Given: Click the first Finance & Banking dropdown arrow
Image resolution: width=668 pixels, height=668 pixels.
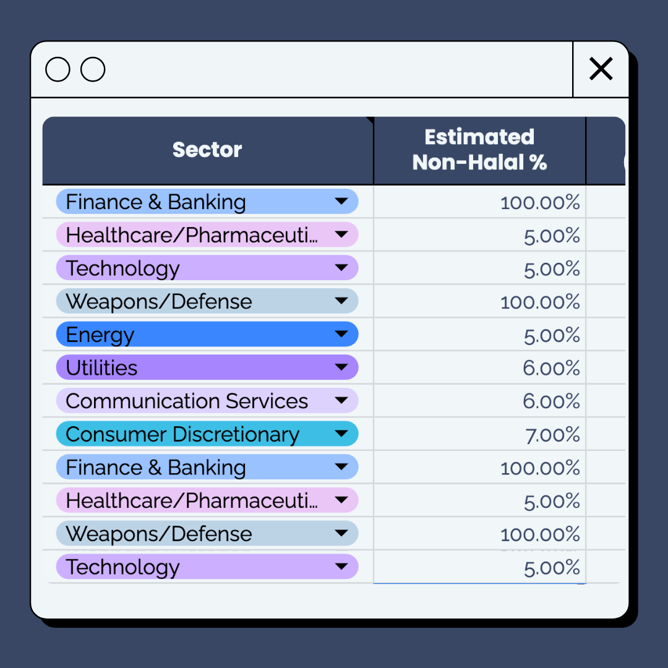Looking at the screenshot, I should 341,202.
